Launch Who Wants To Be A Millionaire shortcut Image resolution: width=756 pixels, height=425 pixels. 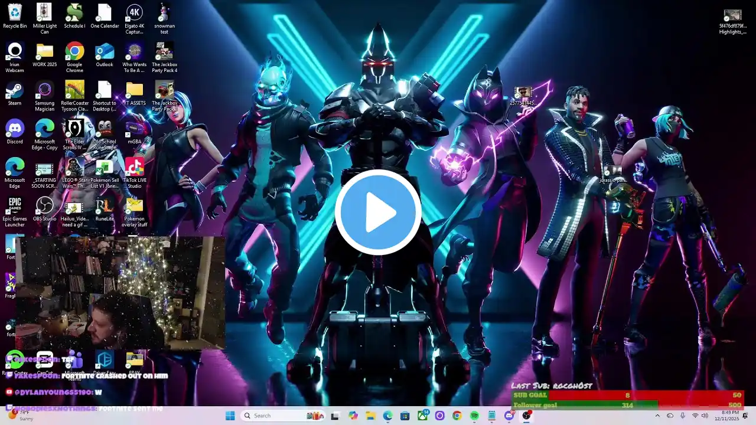134,57
